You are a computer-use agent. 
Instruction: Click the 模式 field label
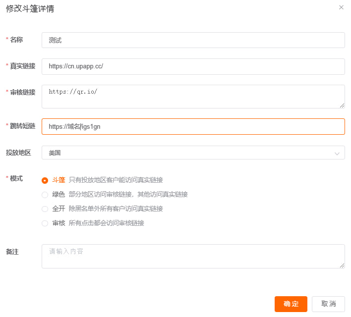click(x=16, y=178)
